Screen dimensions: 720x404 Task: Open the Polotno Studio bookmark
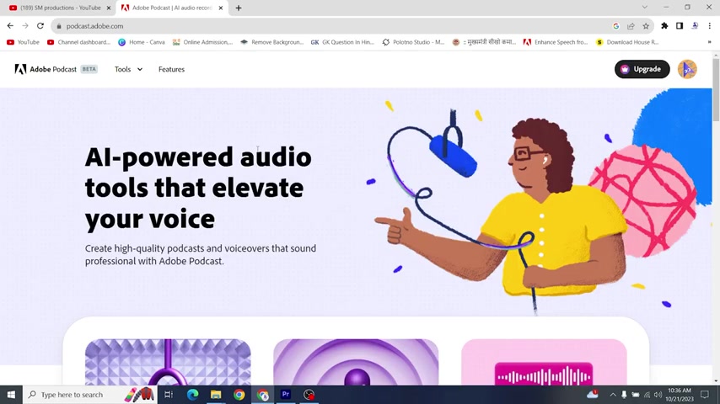coord(413,42)
